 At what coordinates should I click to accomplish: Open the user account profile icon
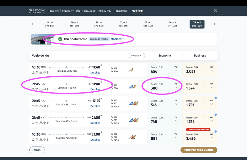coord(216,10)
